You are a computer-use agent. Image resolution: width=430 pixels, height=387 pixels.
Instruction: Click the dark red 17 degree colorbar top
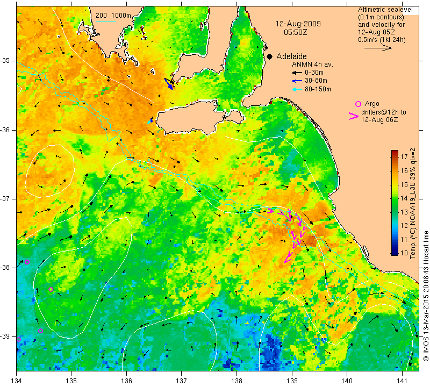(x=395, y=153)
